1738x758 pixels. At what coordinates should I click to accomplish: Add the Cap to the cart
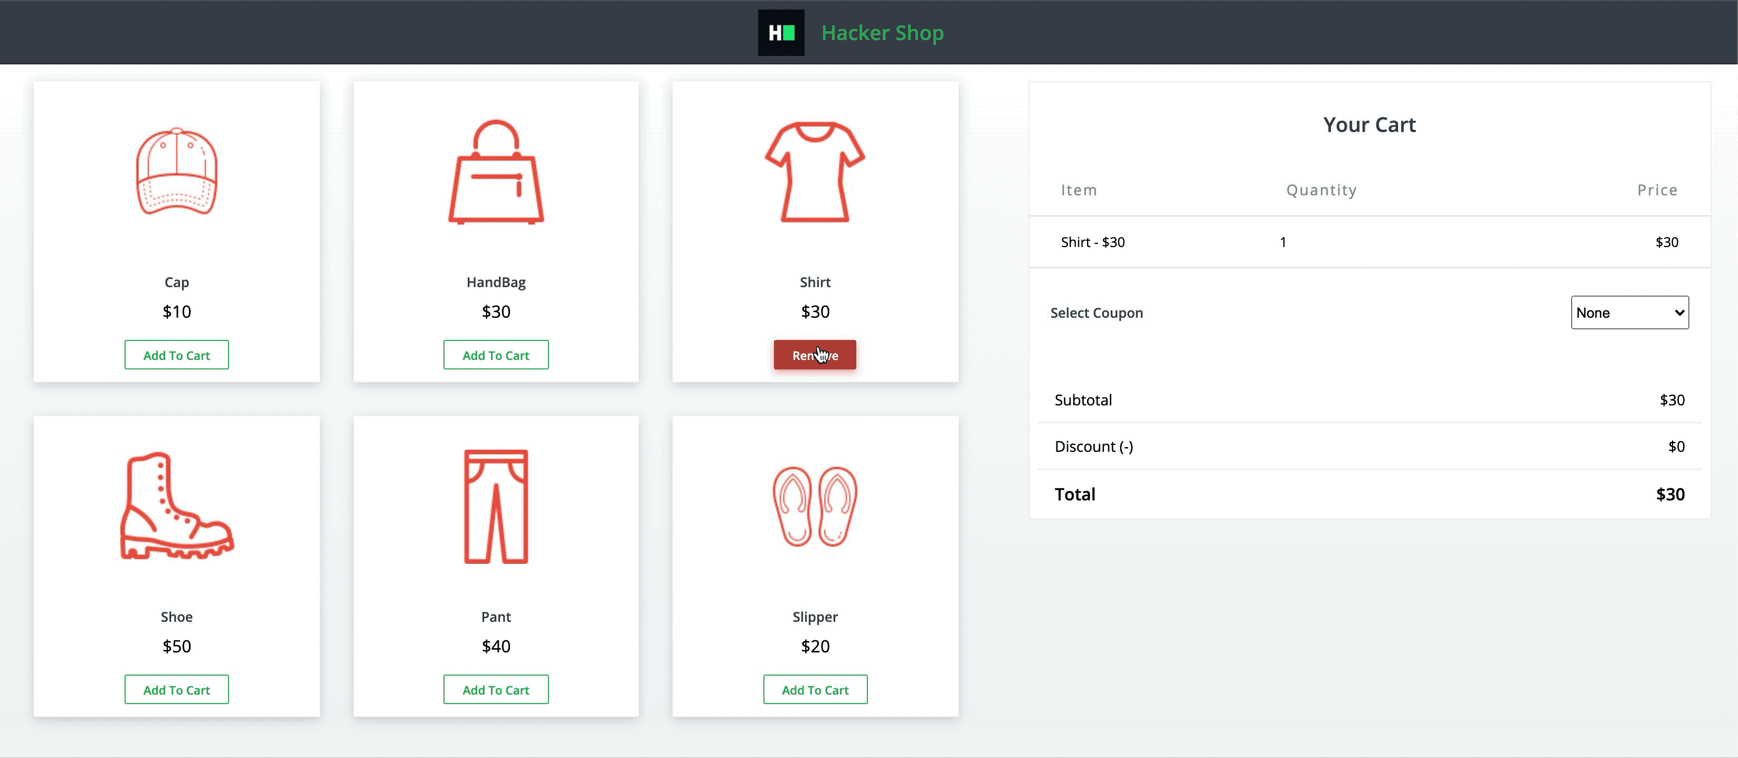tap(177, 355)
